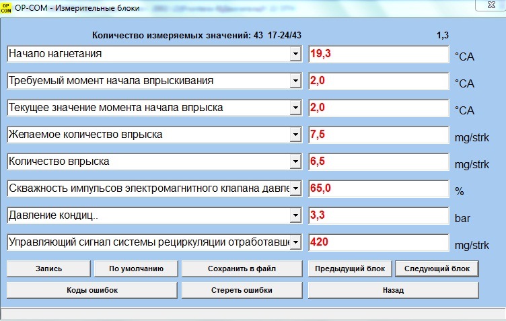Open the Давление кондиц.. dropdown arrow

pos(295,215)
